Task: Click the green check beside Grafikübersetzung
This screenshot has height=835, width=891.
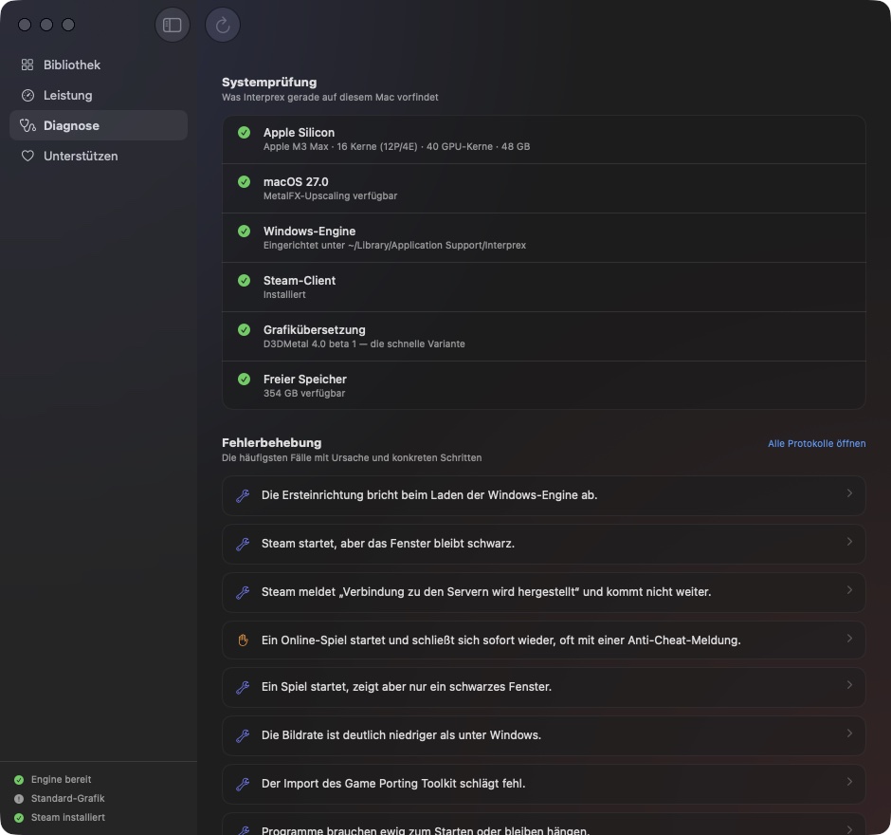Action: [x=244, y=330]
